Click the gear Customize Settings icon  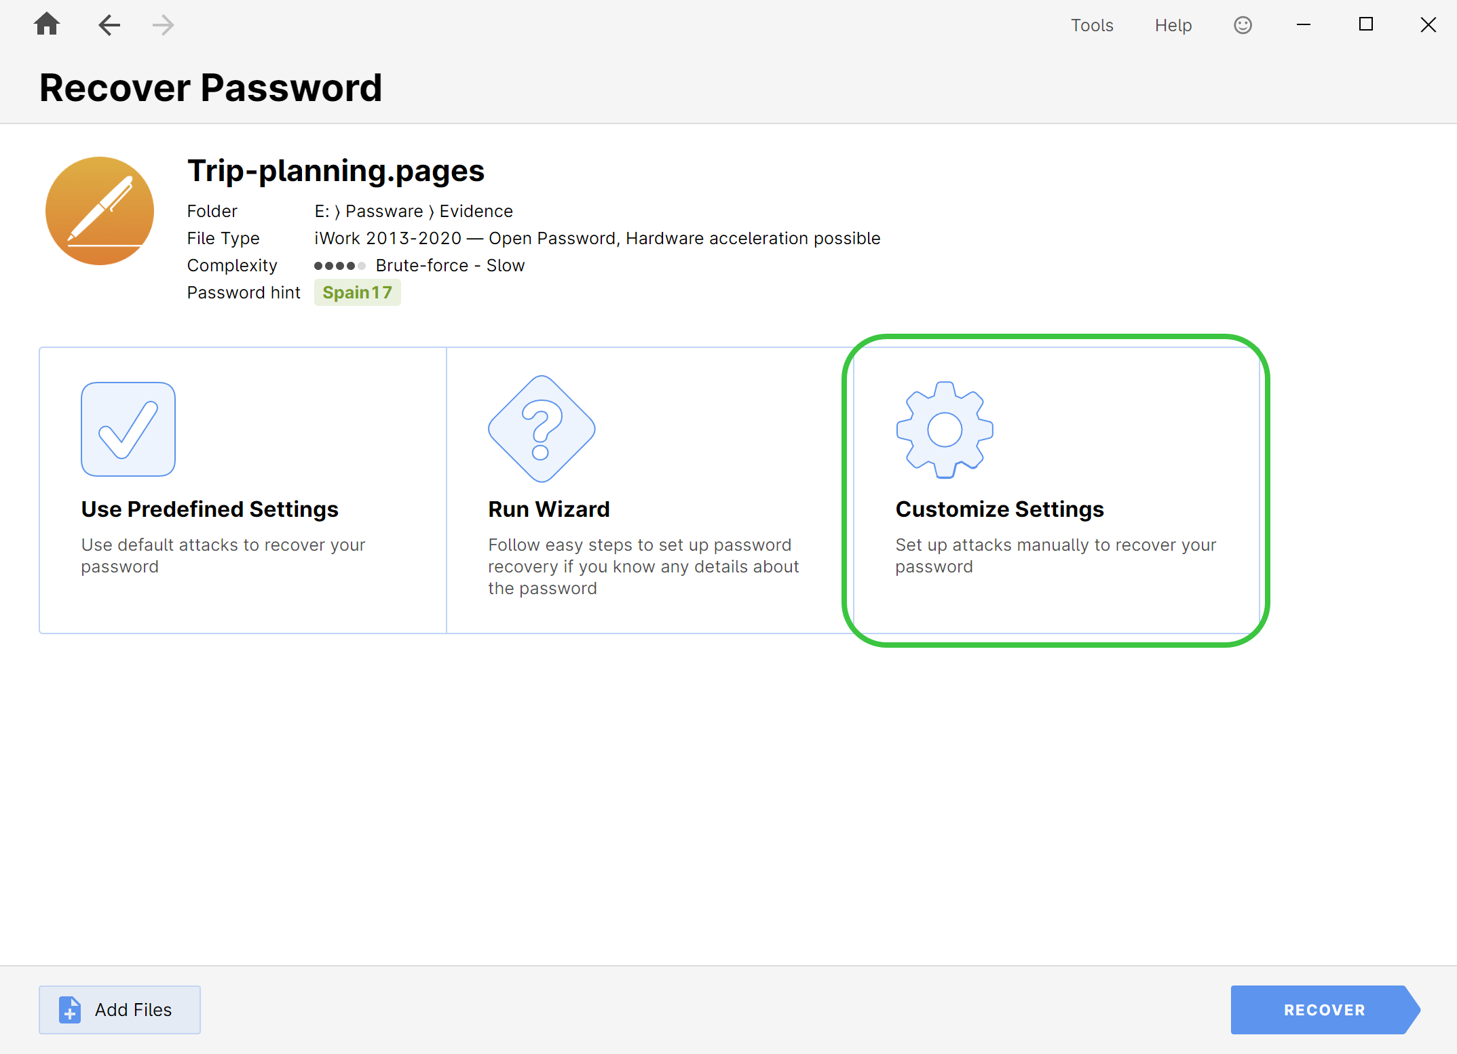pos(945,429)
